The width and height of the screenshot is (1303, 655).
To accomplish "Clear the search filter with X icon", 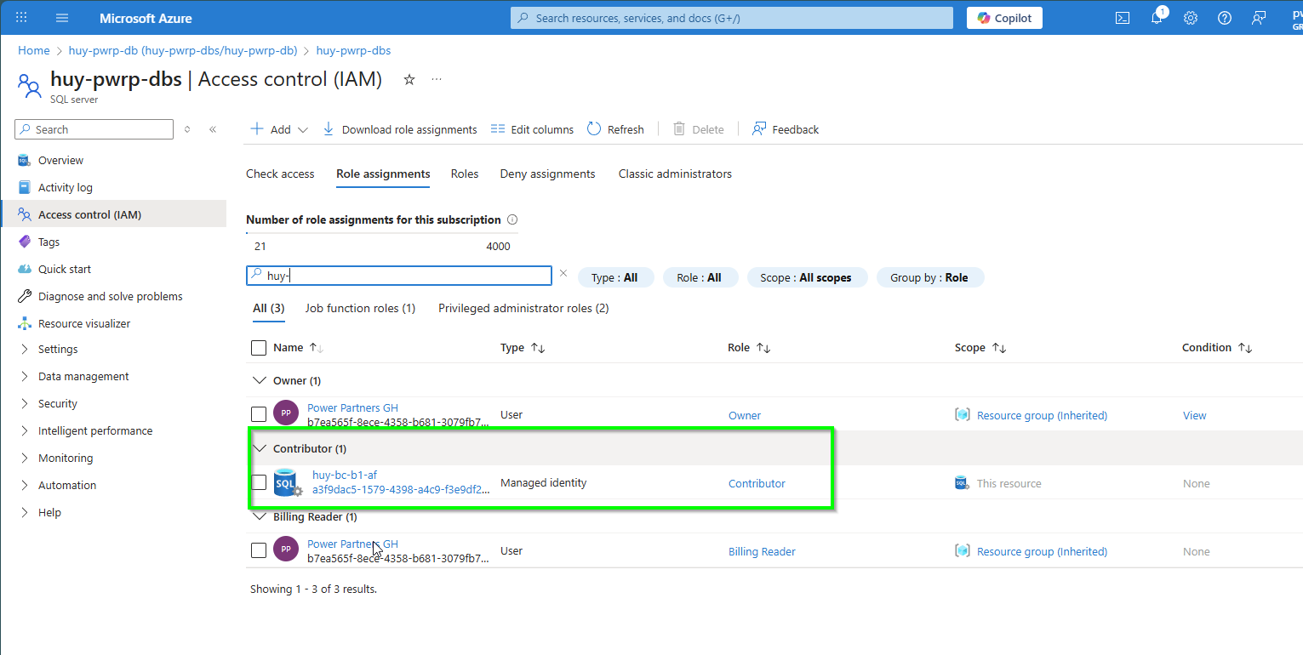I will pos(563,274).
